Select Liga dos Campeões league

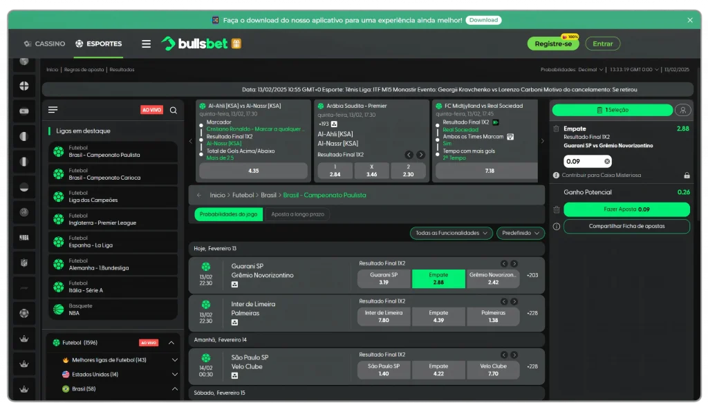click(x=113, y=196)
